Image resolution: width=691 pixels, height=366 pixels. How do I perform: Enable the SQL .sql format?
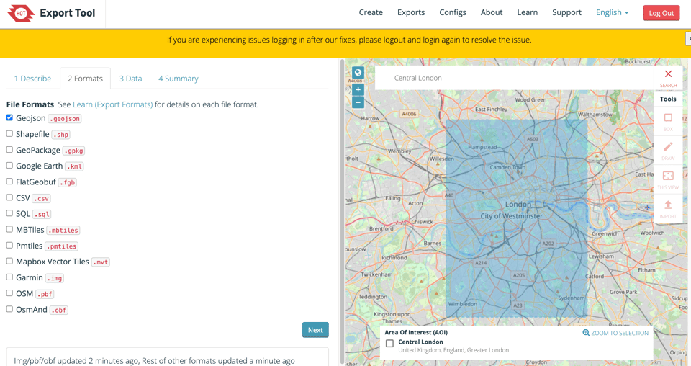[x=9, y=213]
